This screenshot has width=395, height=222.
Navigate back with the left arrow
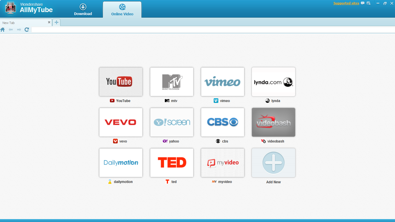coord(11,29)
